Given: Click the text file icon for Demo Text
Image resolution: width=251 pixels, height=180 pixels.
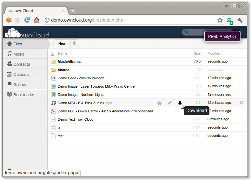Looking at the screenshot, I should pos(53,119).
